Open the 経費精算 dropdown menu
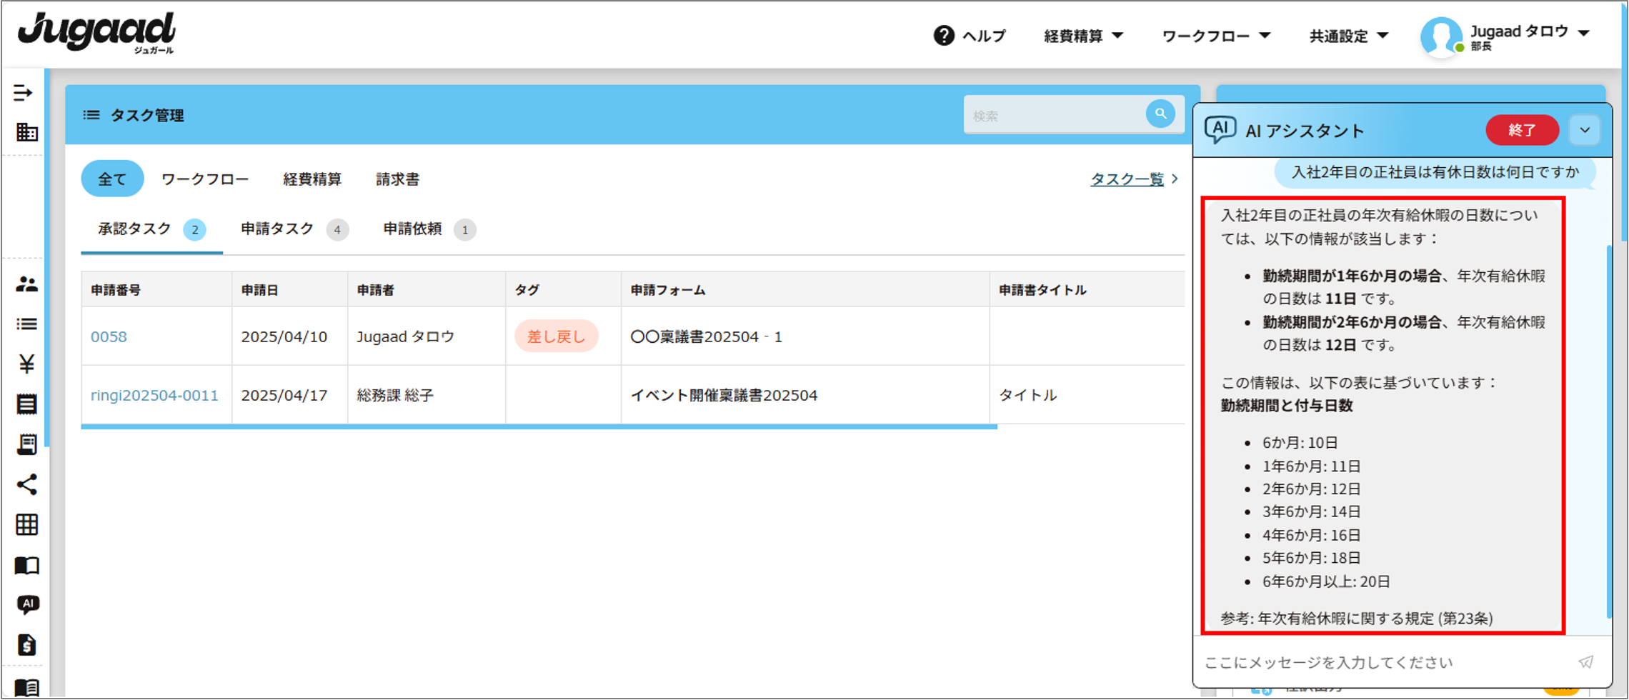This screenshot has height=700, width=1629. [1082, 36]
